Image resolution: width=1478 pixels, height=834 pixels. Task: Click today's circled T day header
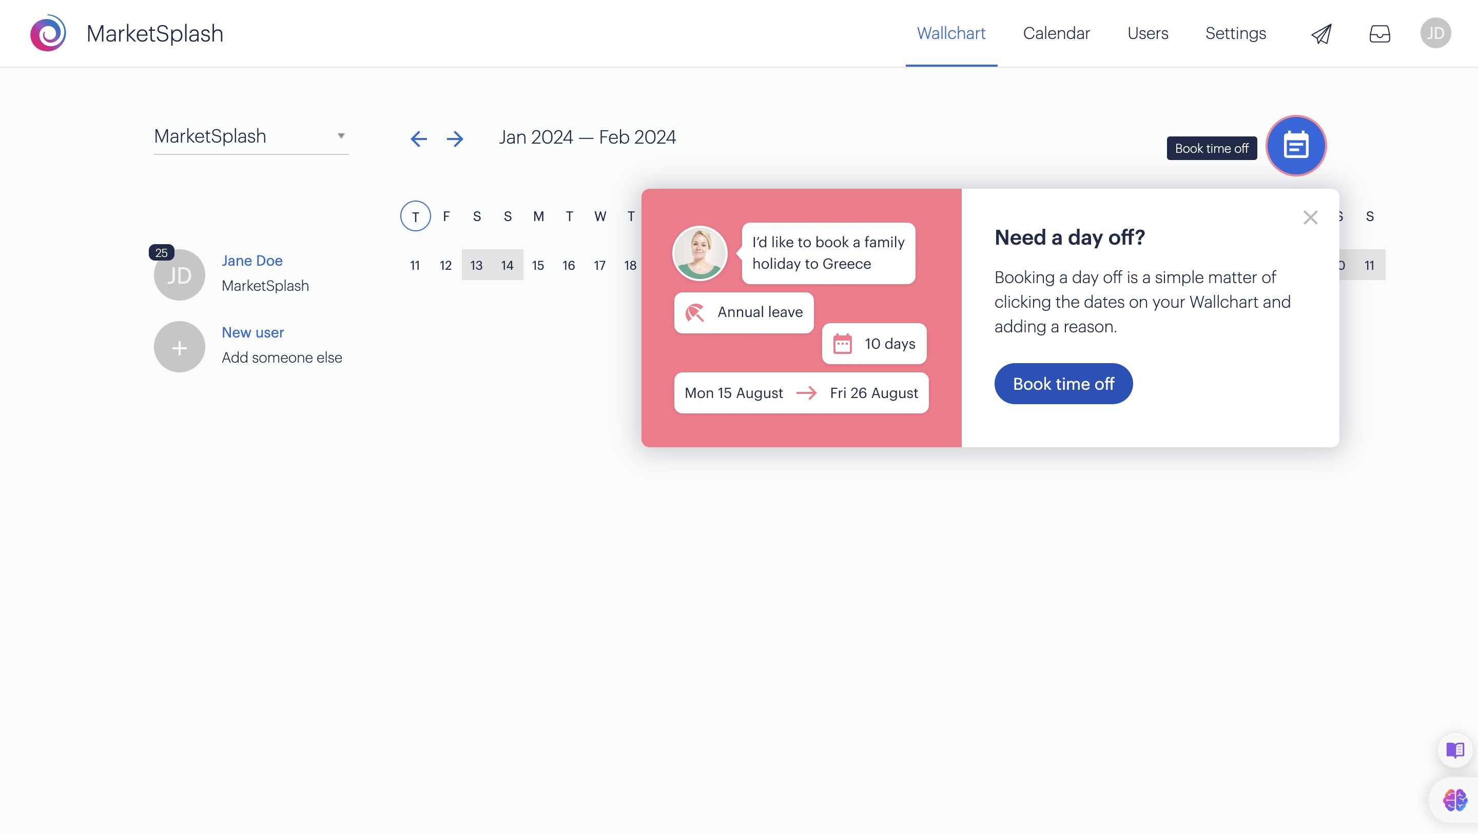(415, 216)
